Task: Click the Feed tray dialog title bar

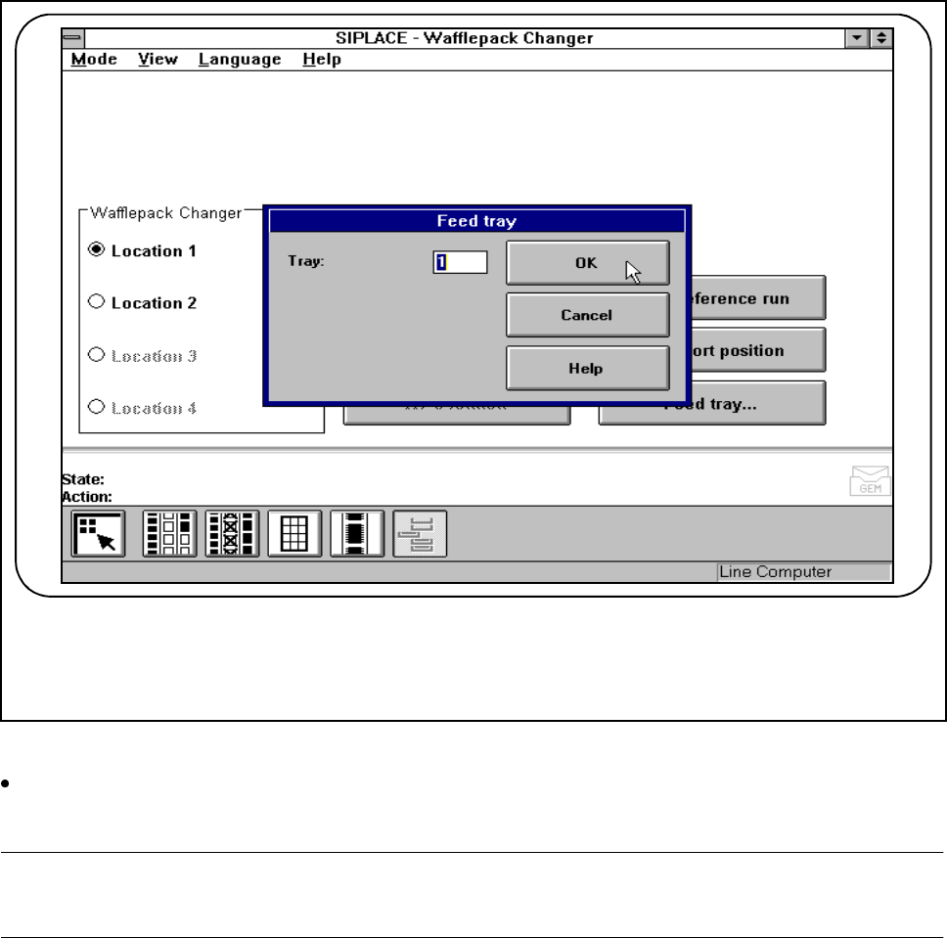Action: pyautogui.click(x=477, y=221)
